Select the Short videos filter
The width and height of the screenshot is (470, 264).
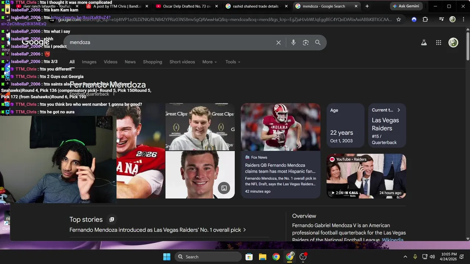tap(182, 62)
